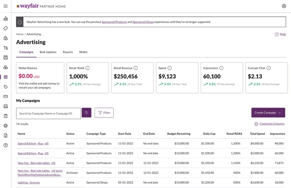
Task: Click the Wayfair Partner Home logo
Action: tap(41, 6)
